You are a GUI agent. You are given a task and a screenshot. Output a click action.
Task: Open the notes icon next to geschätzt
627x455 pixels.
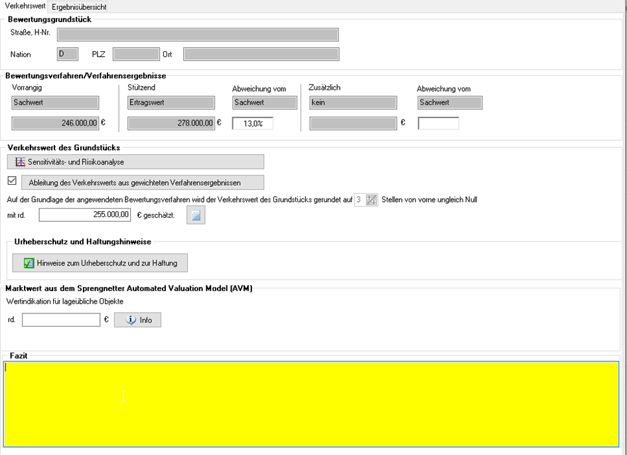point(196,215)
